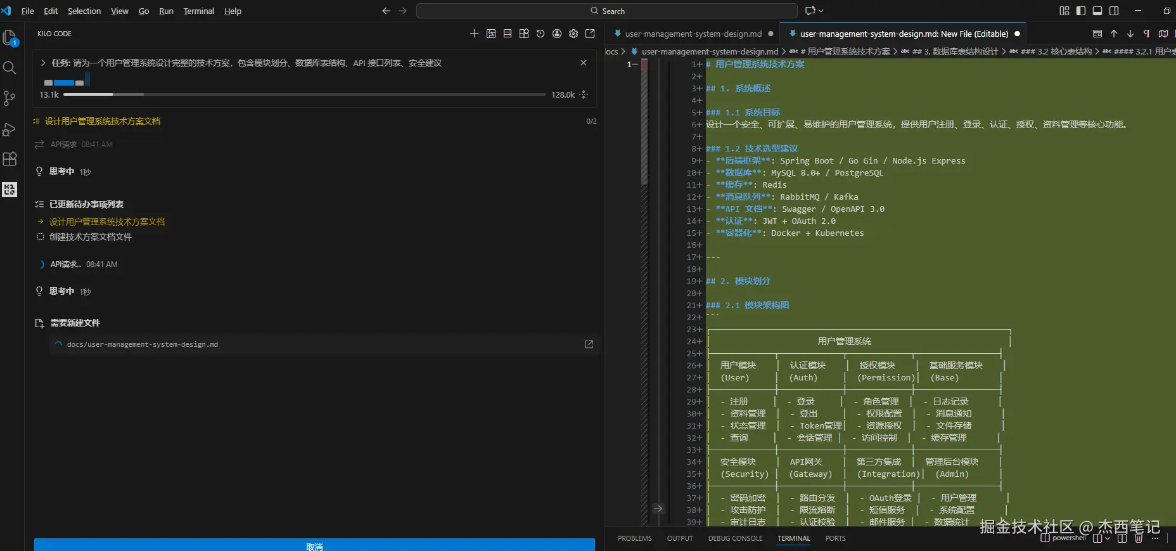1176x551 pixels.
Task: Toggle the primary side bar layout
Action: click(1081, 11)
